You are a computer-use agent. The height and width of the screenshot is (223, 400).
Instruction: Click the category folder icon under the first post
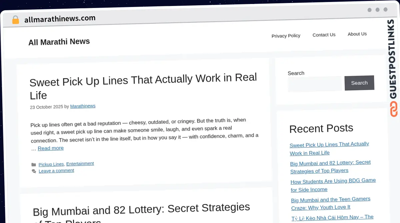point(34,164)
